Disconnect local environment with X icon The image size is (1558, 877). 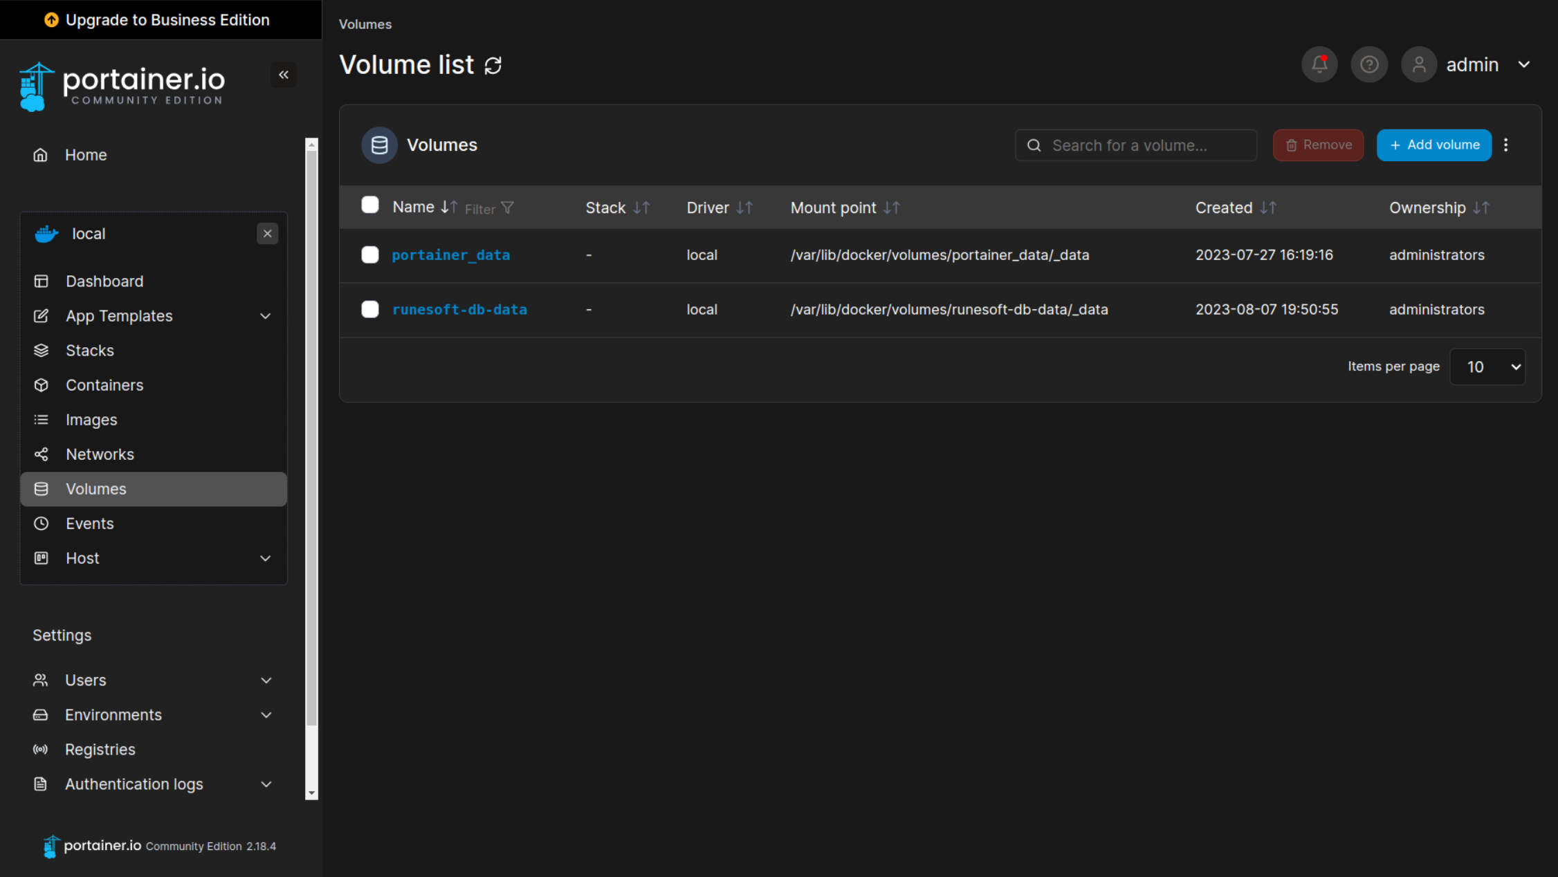point(267,234)
